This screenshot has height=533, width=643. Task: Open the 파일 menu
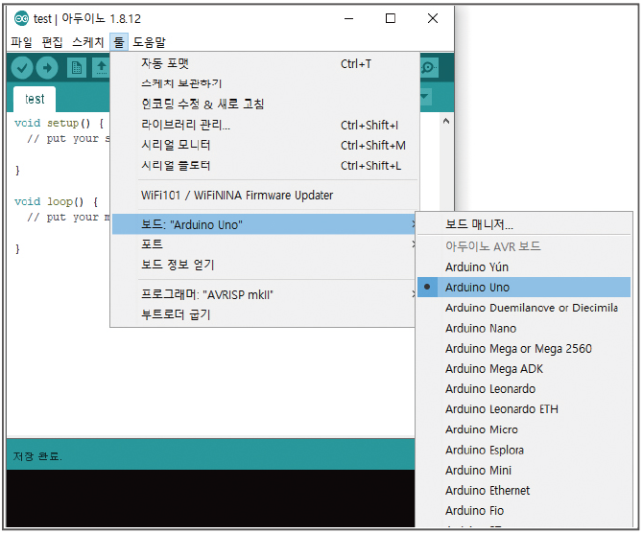[21, 42]
